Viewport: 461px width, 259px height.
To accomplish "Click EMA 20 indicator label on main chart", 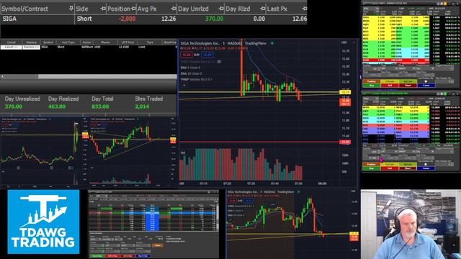I will 191,73.
